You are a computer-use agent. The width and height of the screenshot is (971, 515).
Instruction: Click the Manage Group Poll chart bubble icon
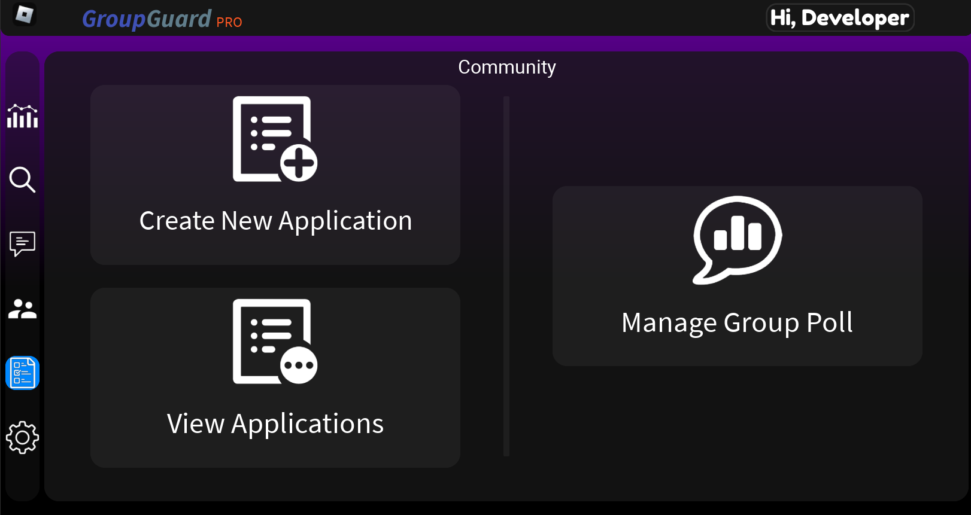(x=738, y=240)
